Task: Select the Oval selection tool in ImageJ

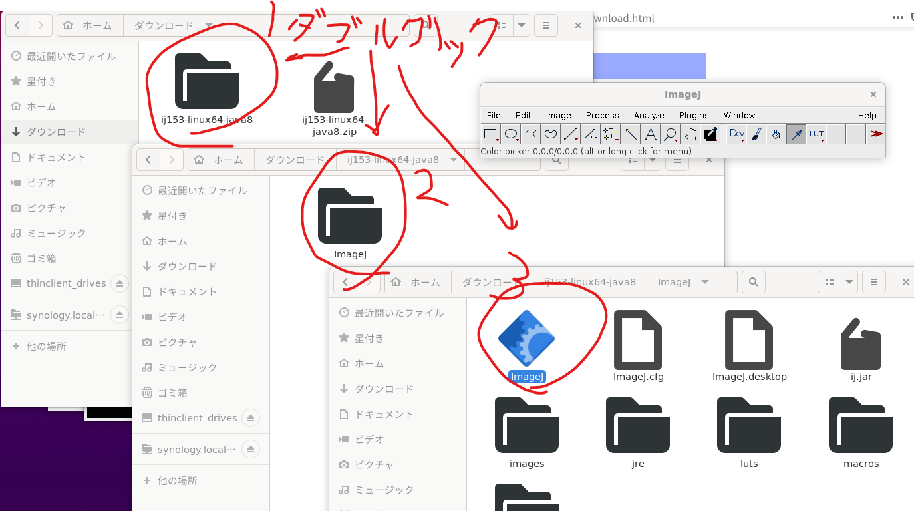Action: coord(511,134)
